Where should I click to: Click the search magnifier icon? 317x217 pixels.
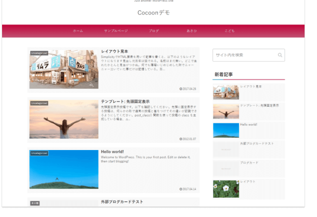pos(280,55)
